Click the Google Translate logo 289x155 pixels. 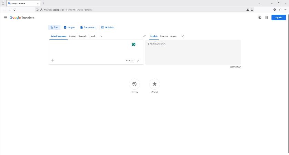pyautogui.click(x=22, y=18)
